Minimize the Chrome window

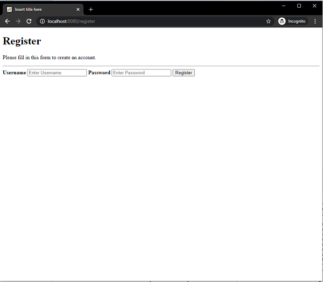[x=284, y=5]
